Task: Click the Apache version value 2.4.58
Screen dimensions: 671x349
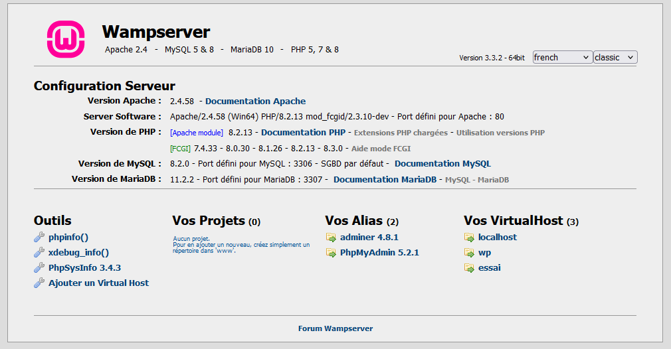Action: (182, 102)
